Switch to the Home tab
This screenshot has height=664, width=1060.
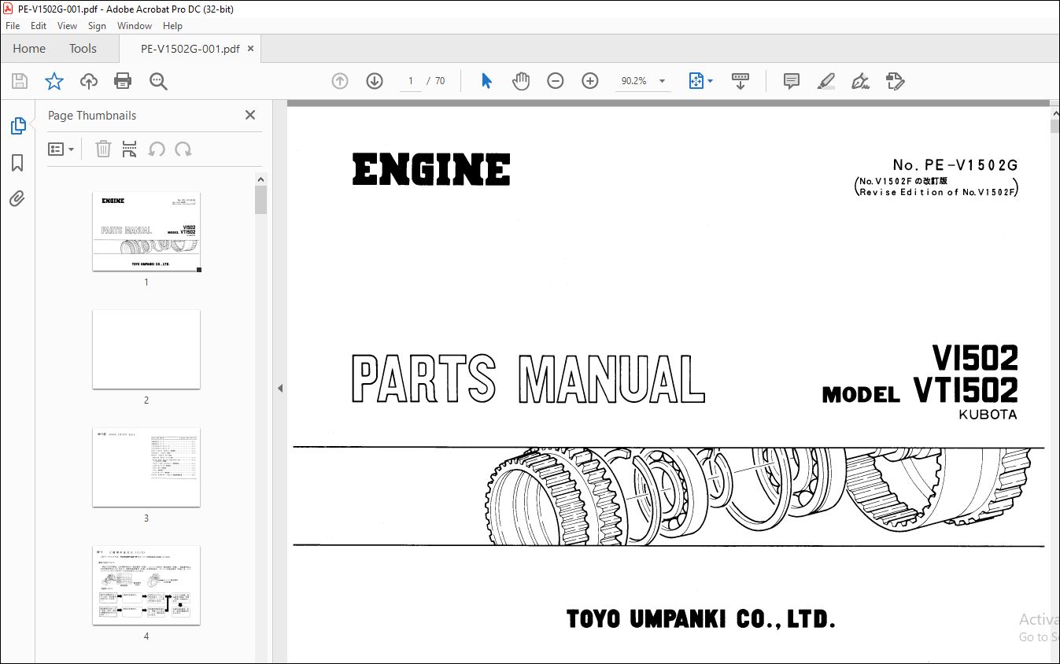tap(29, 49)
